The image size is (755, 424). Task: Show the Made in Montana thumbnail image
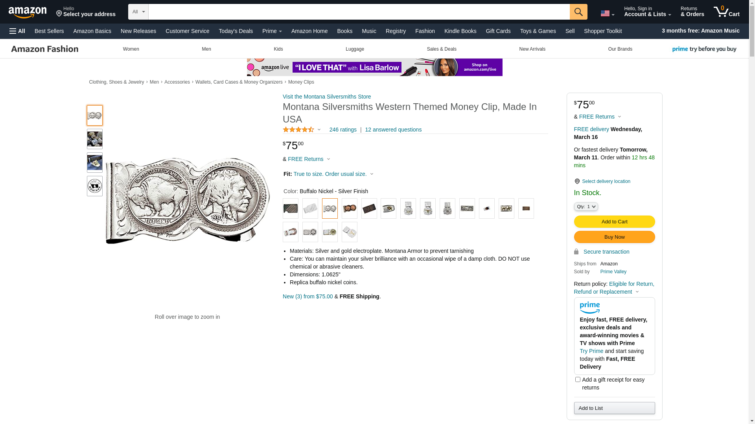click(x=95, y=186)
